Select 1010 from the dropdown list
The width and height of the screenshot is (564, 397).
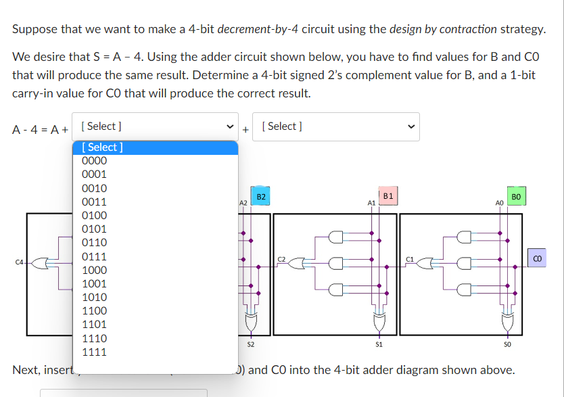click(x=96, y=296)
